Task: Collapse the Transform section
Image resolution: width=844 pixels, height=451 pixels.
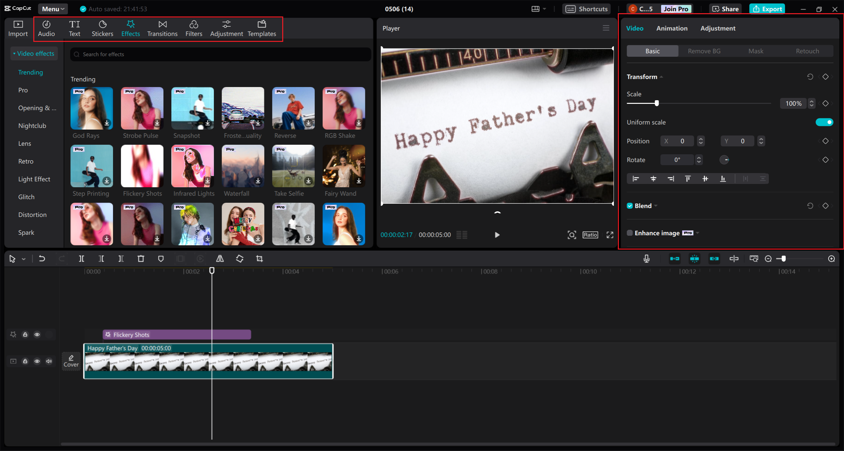Action: tap(661, 76)
